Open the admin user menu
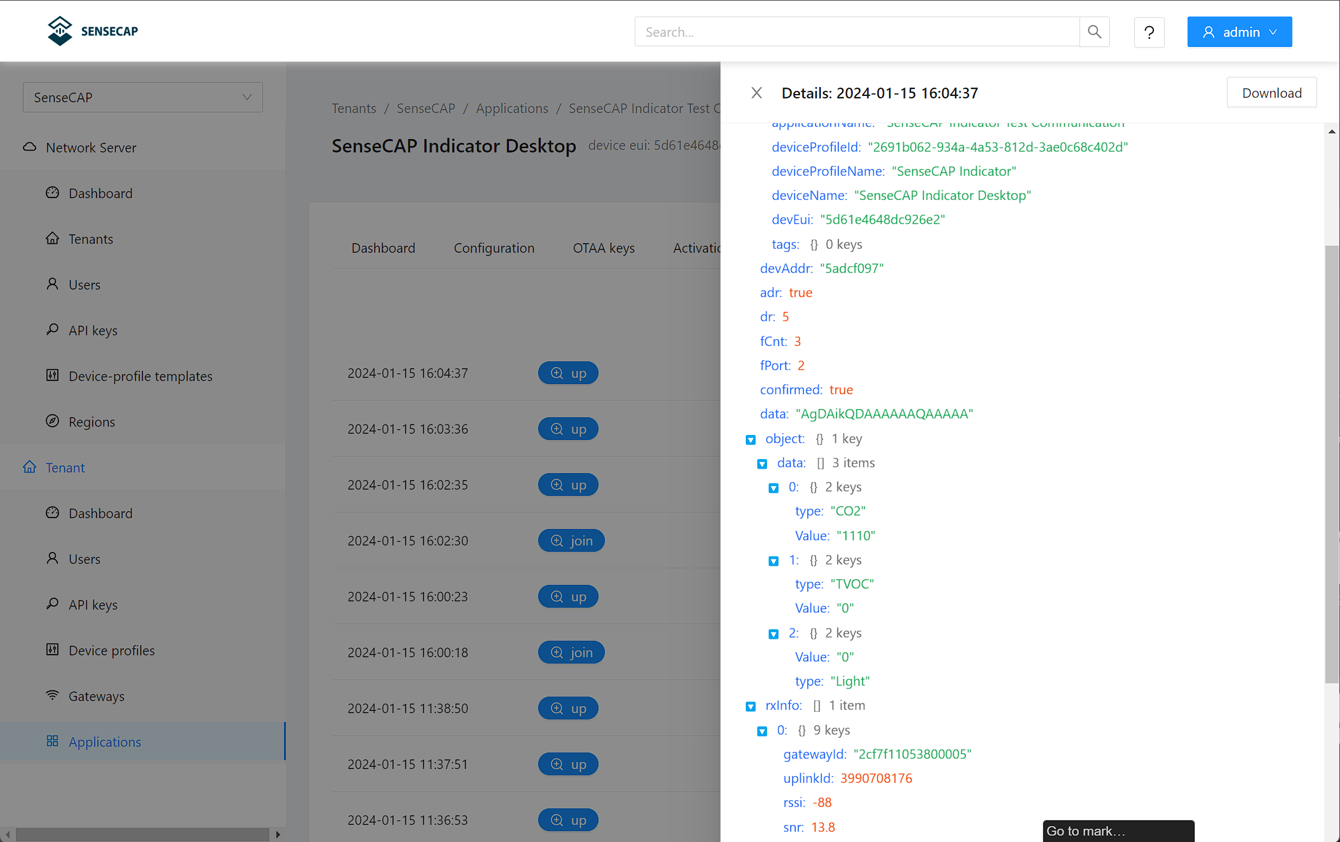 coord(1239,32)
